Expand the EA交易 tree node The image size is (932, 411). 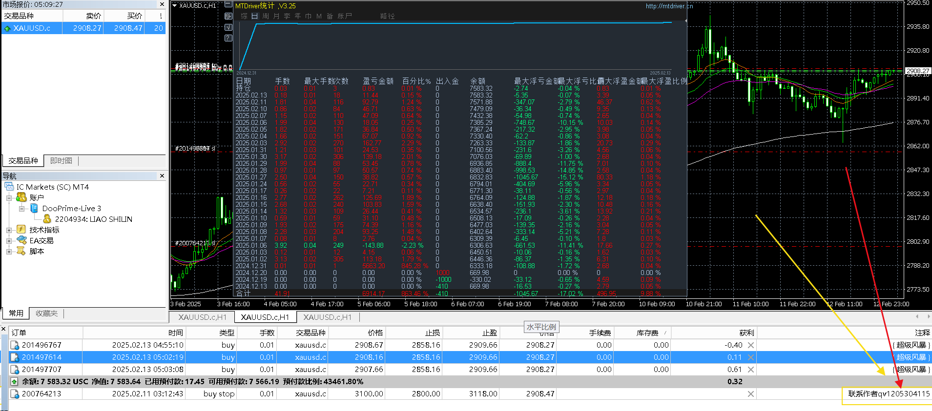coord(9,241)
